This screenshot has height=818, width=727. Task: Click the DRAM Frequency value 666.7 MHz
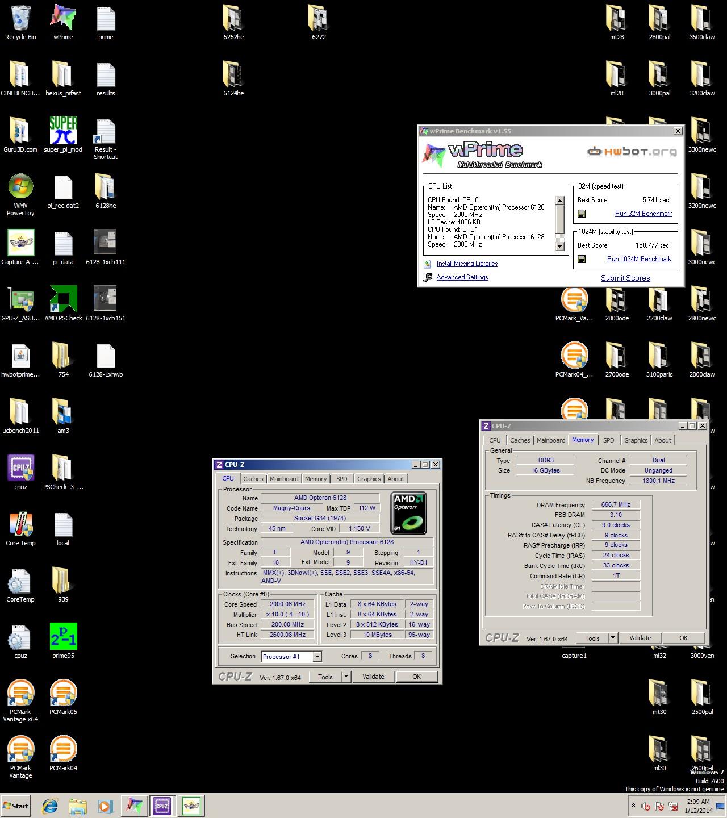point(616,505)
